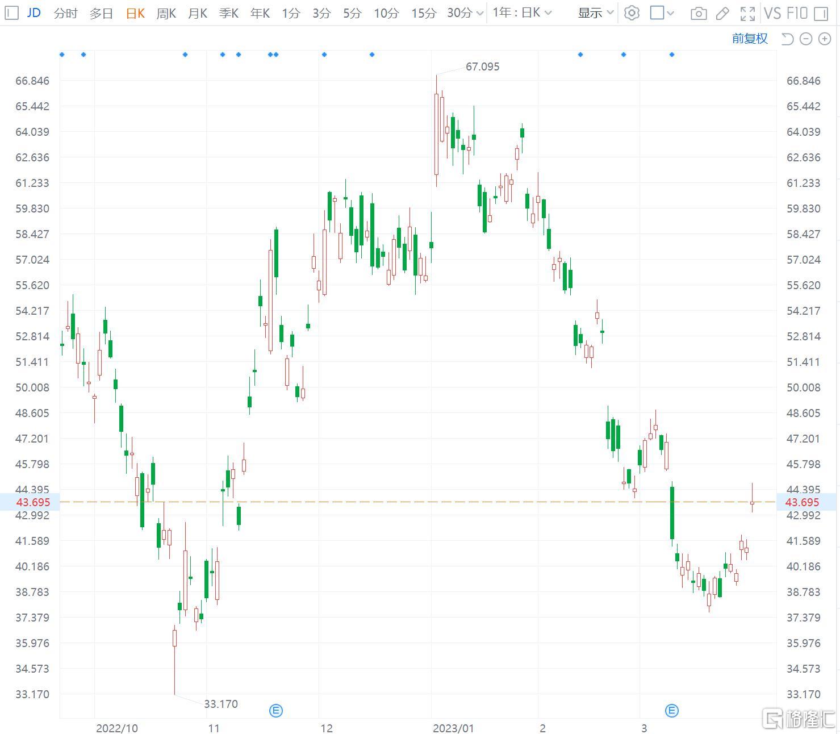Screen dimensions: 840x734
Task: Click the 11 month label on time axis
Action: click(x=214, y=728)
